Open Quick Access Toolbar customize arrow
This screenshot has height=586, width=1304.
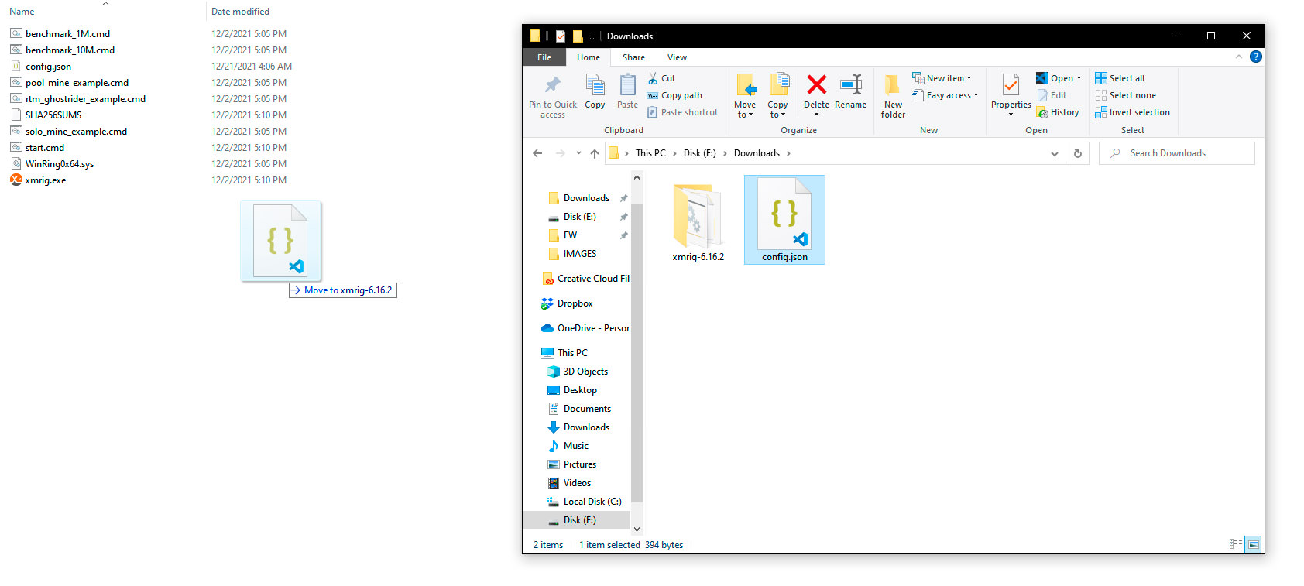click(x=592, y=36)
